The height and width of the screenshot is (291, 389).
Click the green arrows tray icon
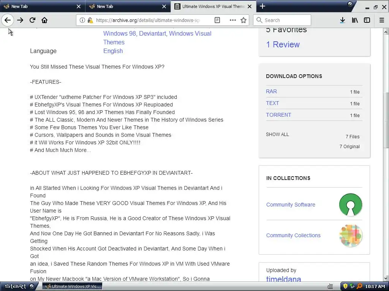coord(352,286)
